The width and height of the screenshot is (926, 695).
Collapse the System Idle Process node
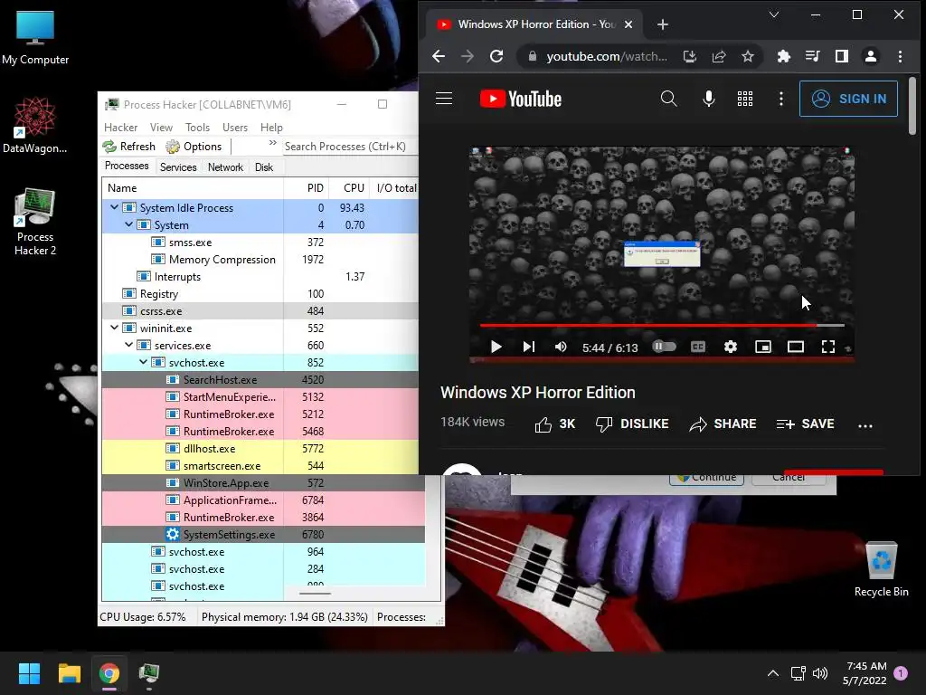114,207
